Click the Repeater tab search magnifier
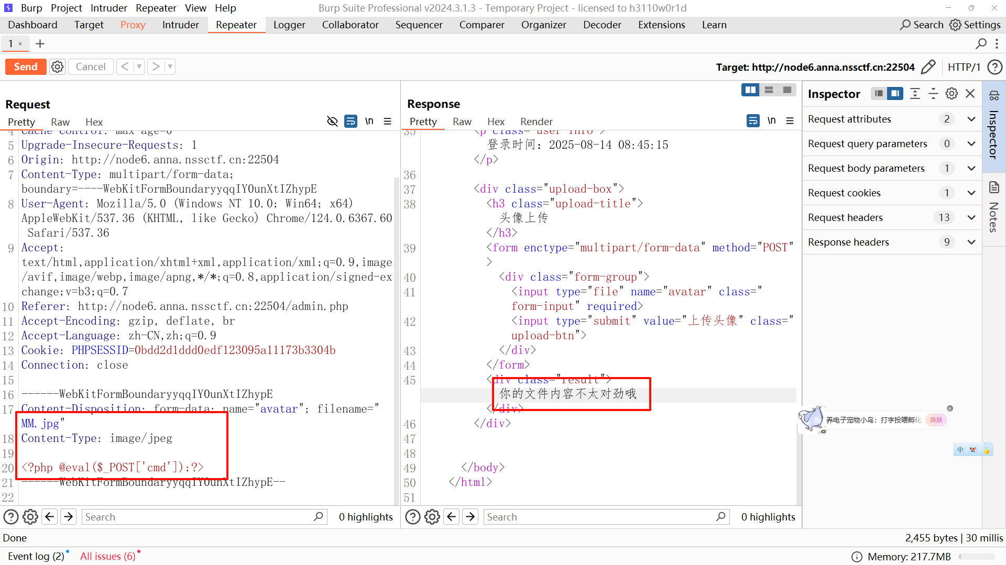Screen dimensions: 1006x565 pos(981,44)
